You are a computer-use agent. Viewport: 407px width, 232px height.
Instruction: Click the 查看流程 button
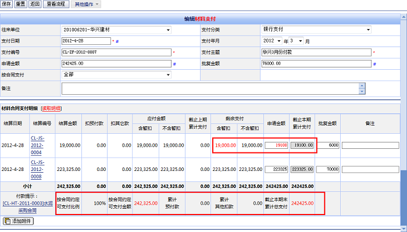coord(56,4)
